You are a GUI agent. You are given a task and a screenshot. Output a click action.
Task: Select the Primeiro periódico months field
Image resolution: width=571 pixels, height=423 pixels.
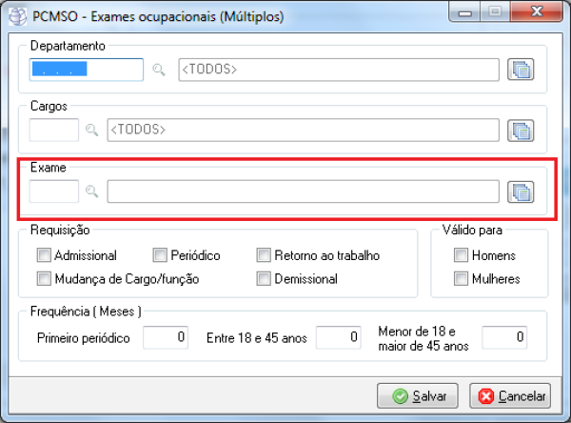[165, 337]
